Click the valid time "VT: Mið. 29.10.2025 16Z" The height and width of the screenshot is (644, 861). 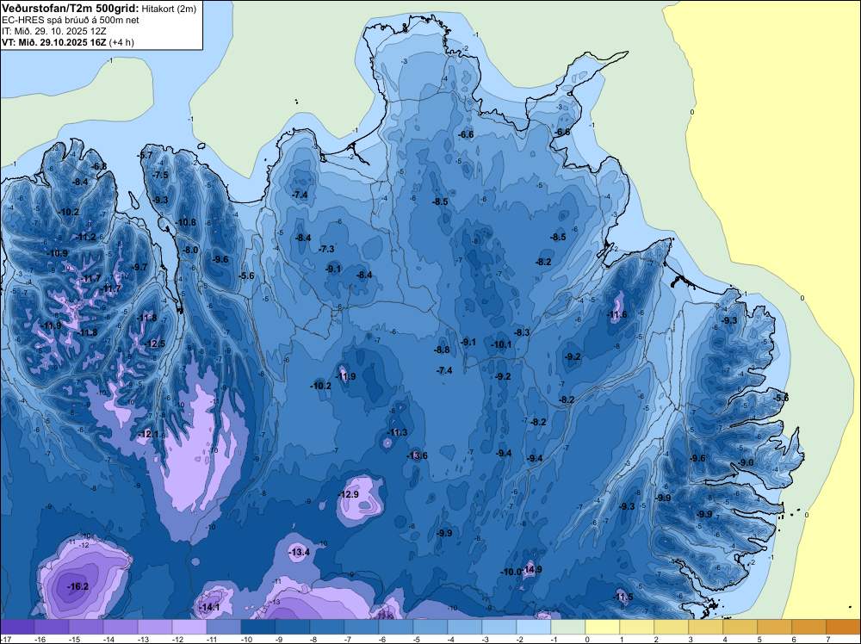coord(53,42)
